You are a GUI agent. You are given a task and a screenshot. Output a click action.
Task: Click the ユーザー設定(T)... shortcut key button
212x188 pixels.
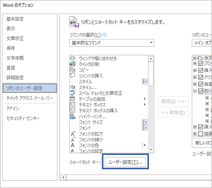tap(125, 162)
